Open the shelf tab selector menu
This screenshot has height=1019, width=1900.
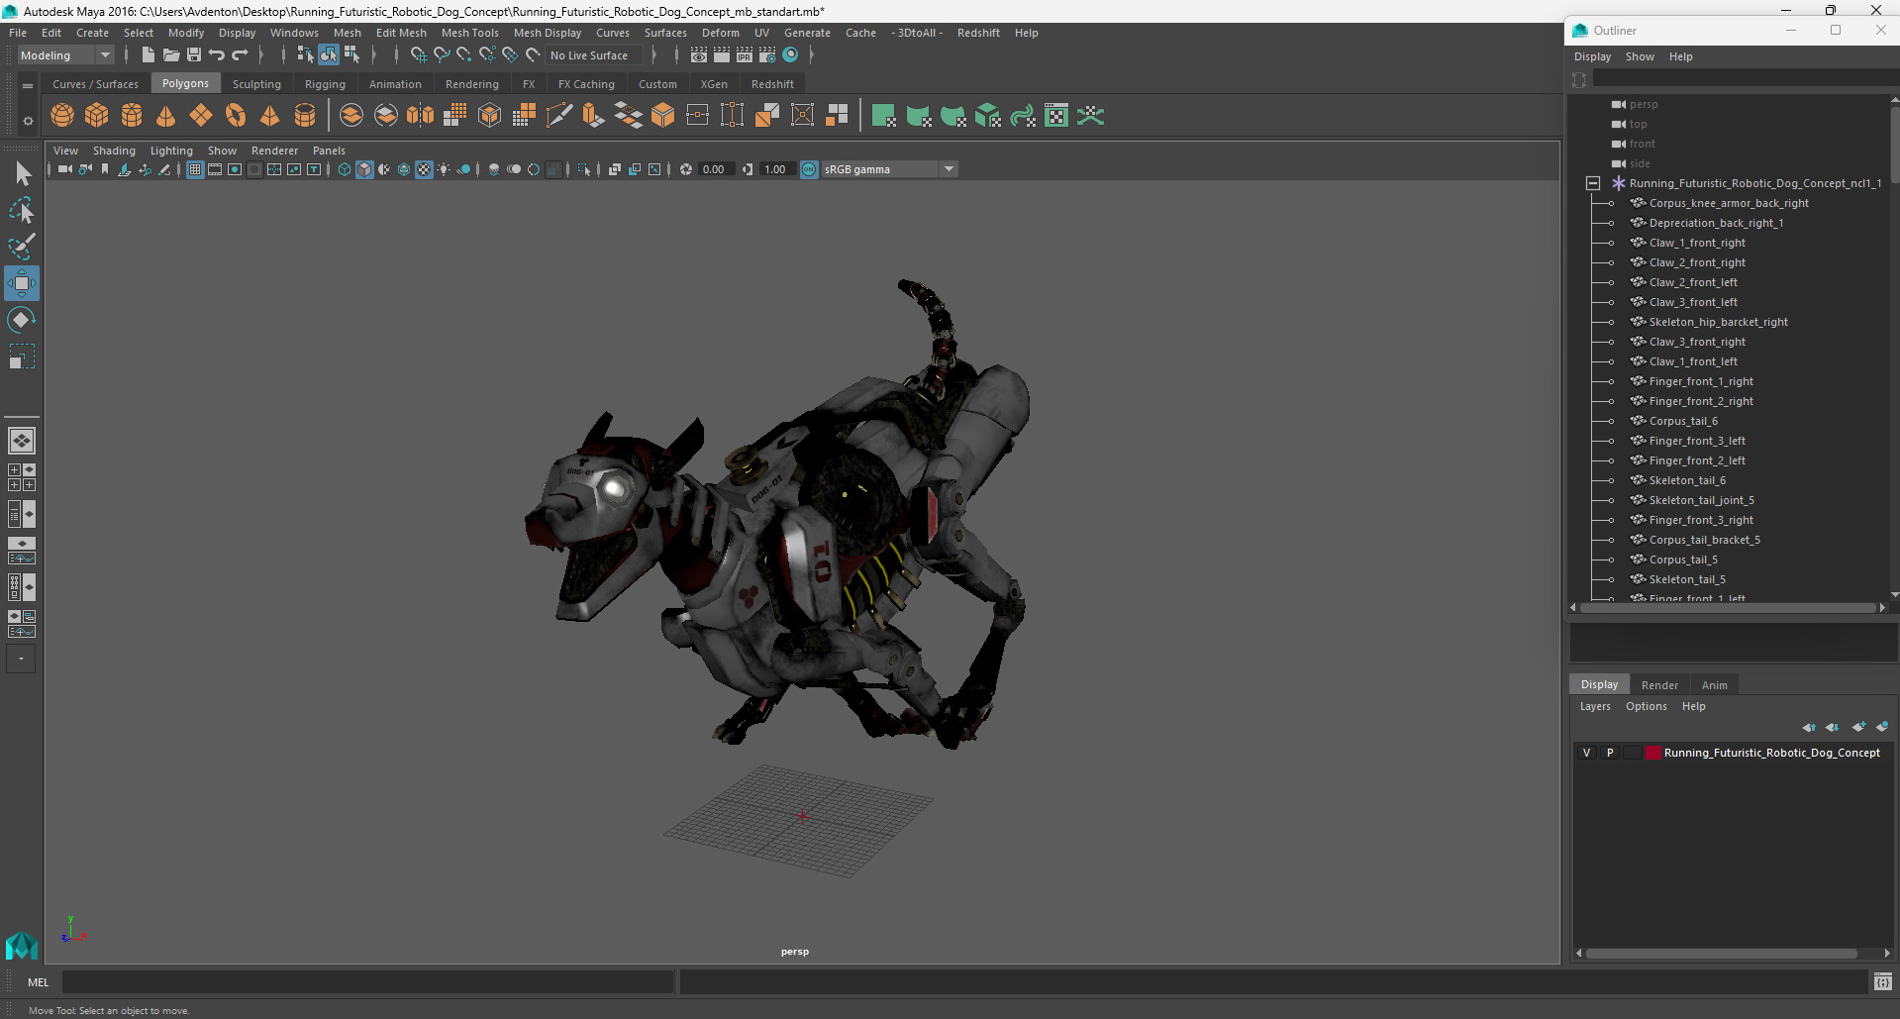[x=28, y=86]
